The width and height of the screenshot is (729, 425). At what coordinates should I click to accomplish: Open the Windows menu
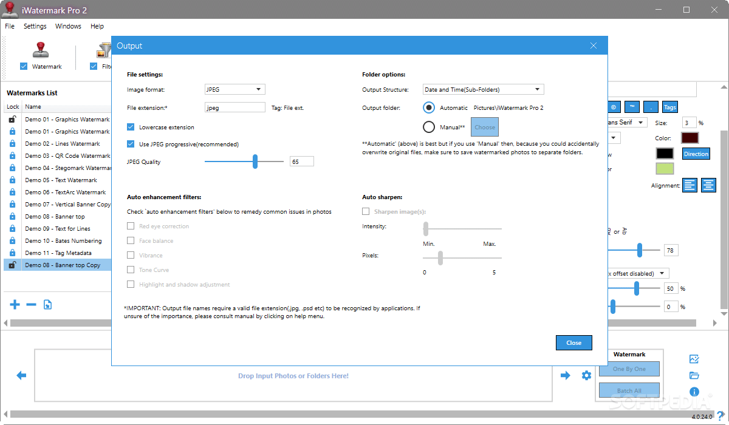click(x=68, y=26)
